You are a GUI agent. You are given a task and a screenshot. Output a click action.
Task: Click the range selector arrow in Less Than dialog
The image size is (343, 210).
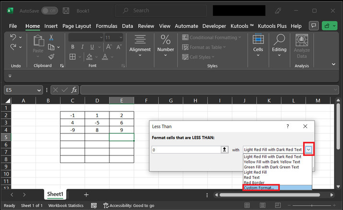pyautogui.click(x=224, y=150)
